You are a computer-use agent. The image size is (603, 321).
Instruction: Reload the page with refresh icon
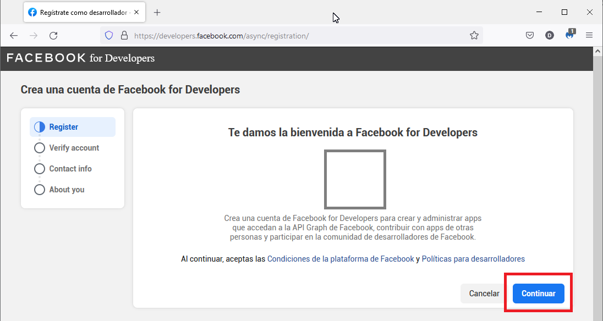[x=53, y=36]
